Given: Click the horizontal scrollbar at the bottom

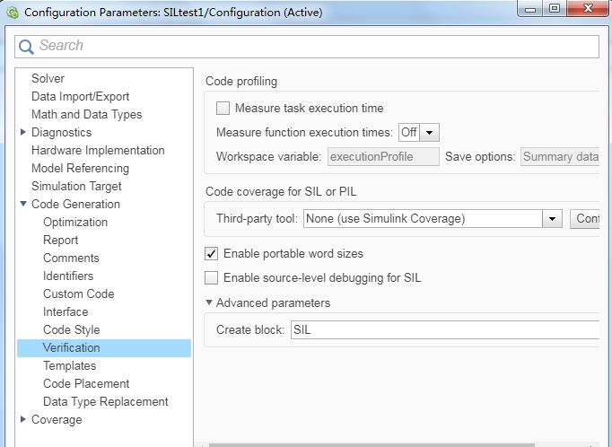Looking at the screenshot, I should (x=371, y=445).
